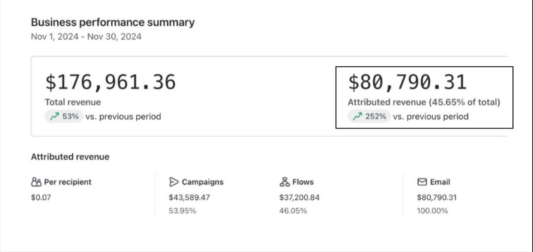Click the Campaigns amount $43,589.47

[x=189, y=198]
